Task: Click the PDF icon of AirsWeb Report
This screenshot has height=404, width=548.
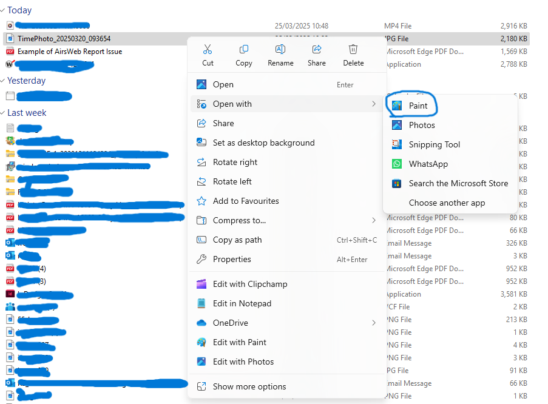Action: (10, 52)
